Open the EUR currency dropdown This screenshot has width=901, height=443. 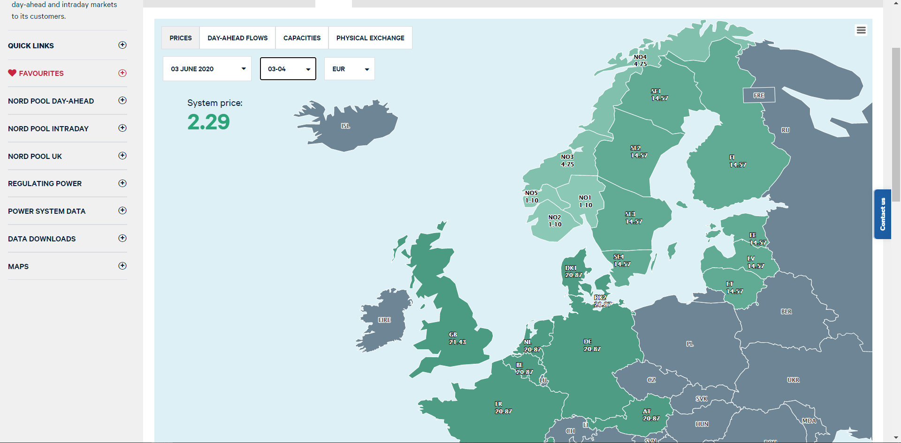349,69
